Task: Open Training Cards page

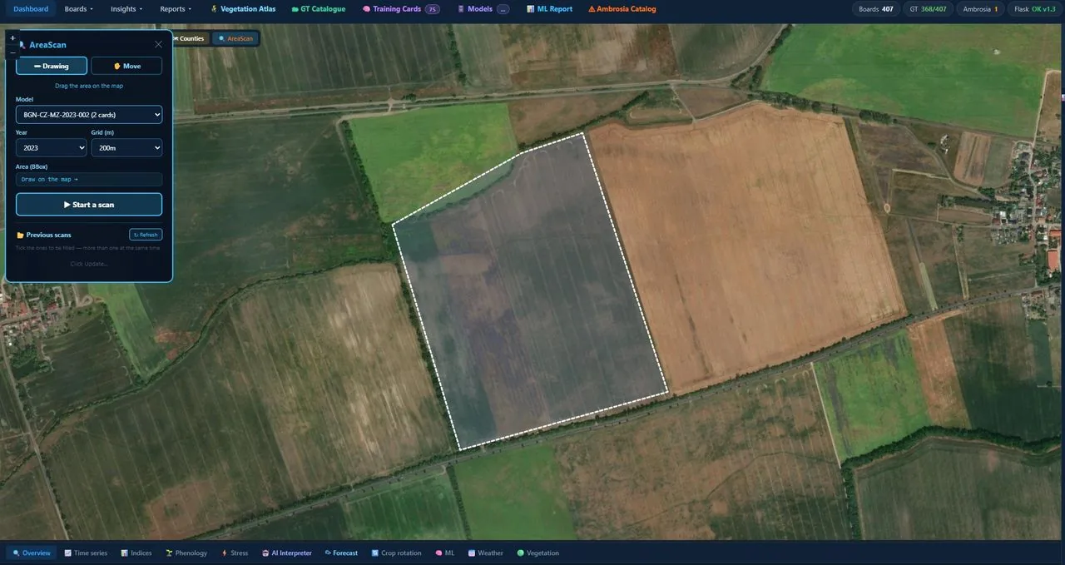Action: click(x=401, y=9)
